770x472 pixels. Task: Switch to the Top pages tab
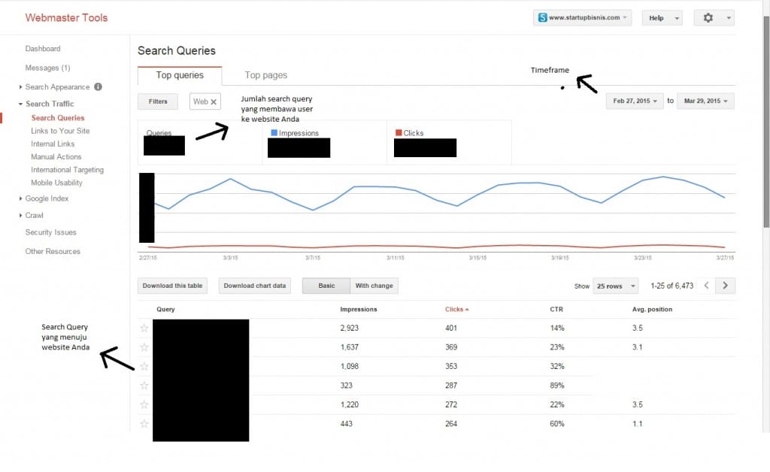pyautogui.click(x=265, y=75)
